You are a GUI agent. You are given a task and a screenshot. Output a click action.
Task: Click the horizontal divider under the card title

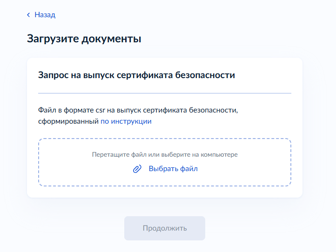click(165, 93)
